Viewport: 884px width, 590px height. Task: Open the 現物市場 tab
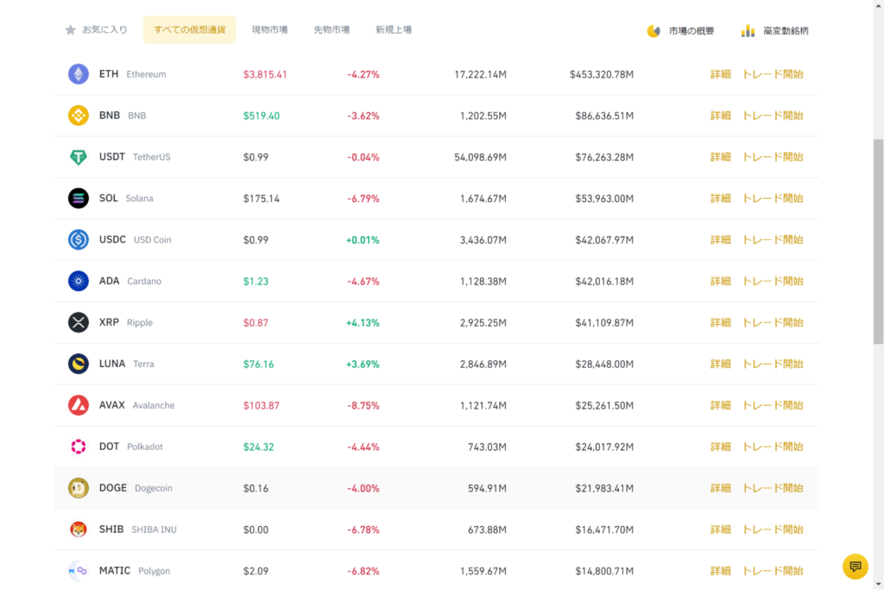[x=269, y=30]
